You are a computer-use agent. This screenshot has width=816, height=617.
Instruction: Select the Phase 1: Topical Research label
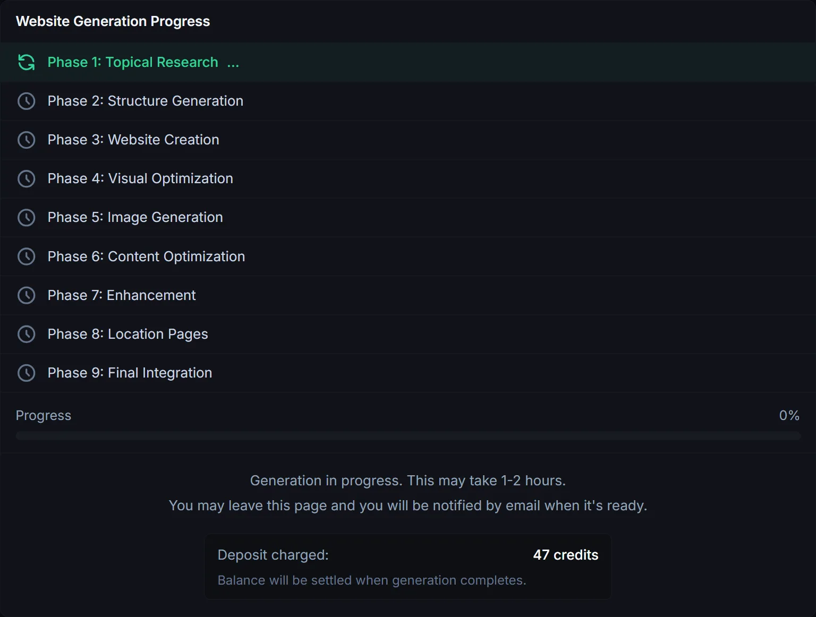133,62
